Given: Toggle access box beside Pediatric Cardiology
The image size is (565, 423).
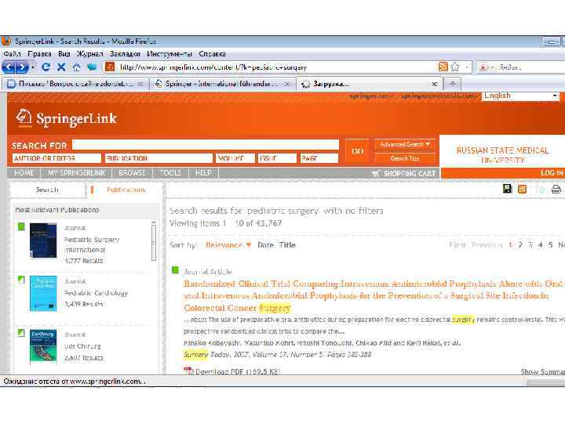Looking at the screenshot, I should click(x=21, y=280).
